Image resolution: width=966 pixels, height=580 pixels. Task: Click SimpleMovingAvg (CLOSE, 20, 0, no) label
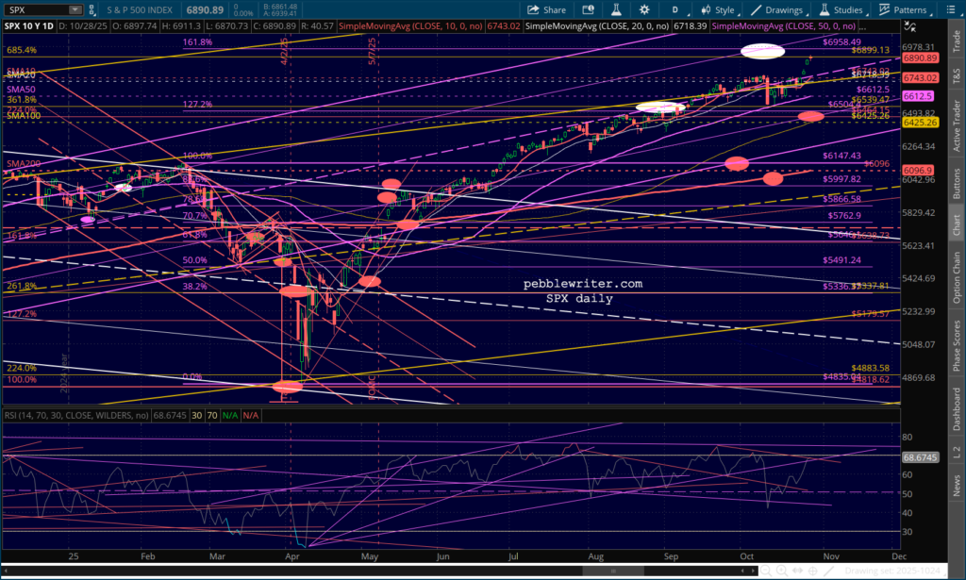[x=597, y=25]
